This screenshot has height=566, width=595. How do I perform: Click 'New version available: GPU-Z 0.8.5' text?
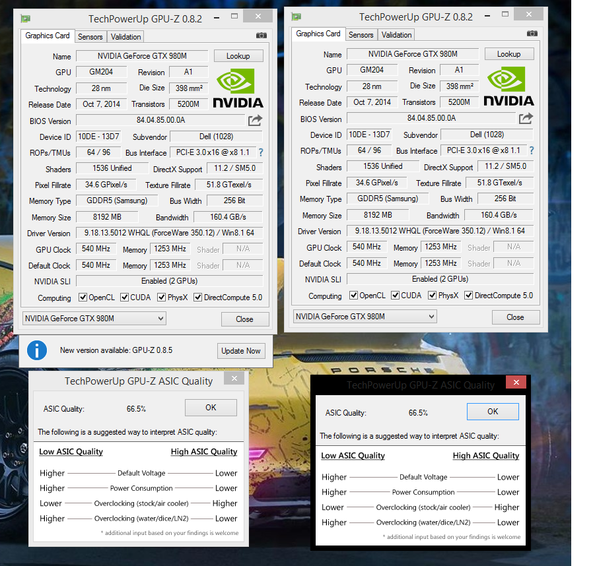click(x=116, y=350)
